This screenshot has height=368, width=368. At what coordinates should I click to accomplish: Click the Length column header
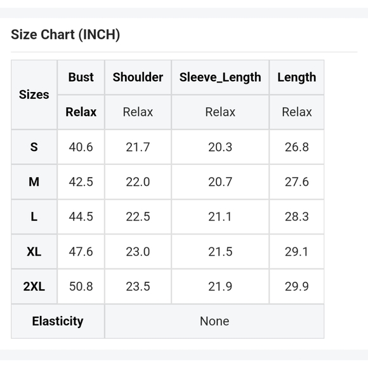tap(297, 77)
